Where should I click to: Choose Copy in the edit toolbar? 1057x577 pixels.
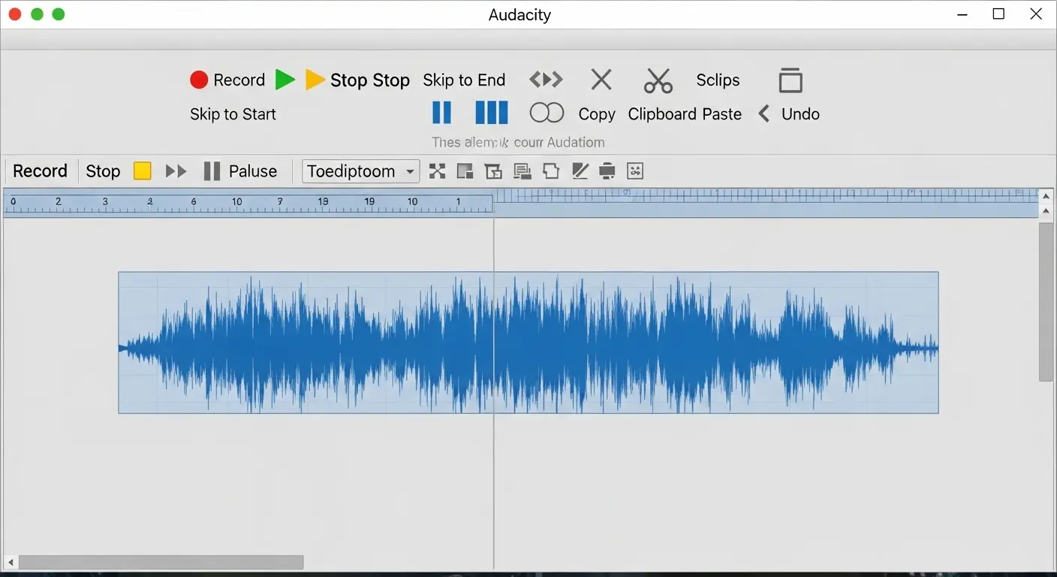click(597, 114)
